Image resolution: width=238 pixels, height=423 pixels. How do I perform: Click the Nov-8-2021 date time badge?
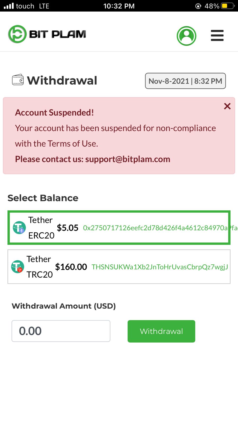pyautogui.click(x=185, y=81)
